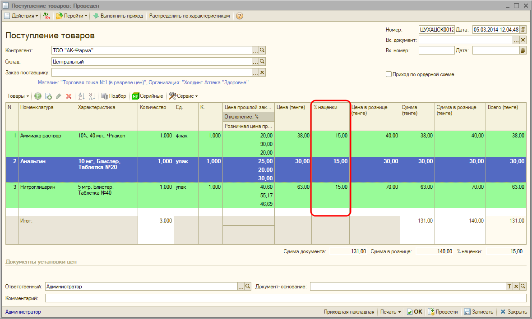Click the copy row icon

(x=48, y=96)
